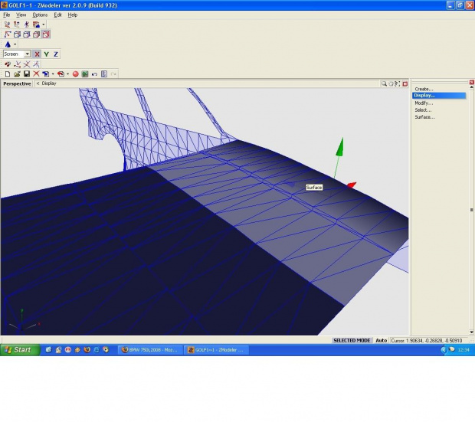Screen dimensions: 475x422
Task: Click Modify... in the commands panel
Action: [424, 103]
